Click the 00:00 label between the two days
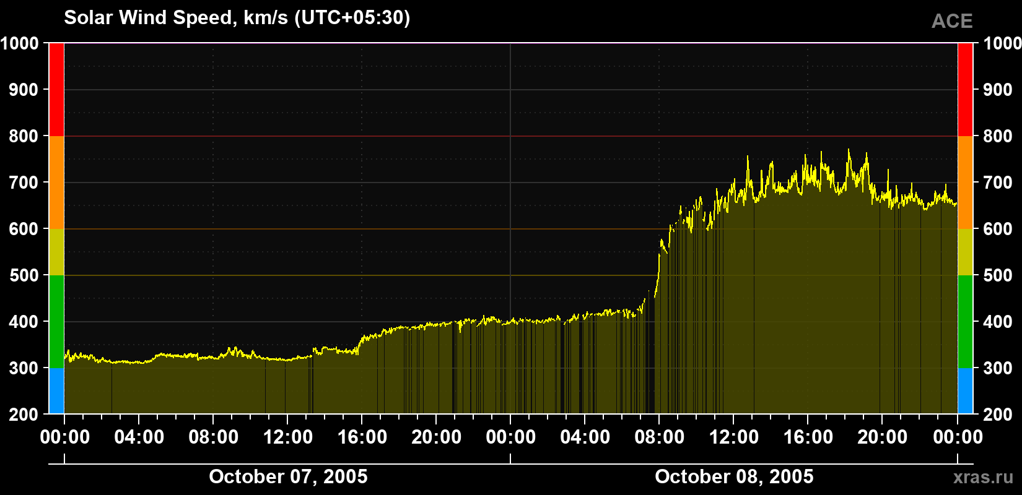Screen dimensions: 1022x495 click(511, 437)
